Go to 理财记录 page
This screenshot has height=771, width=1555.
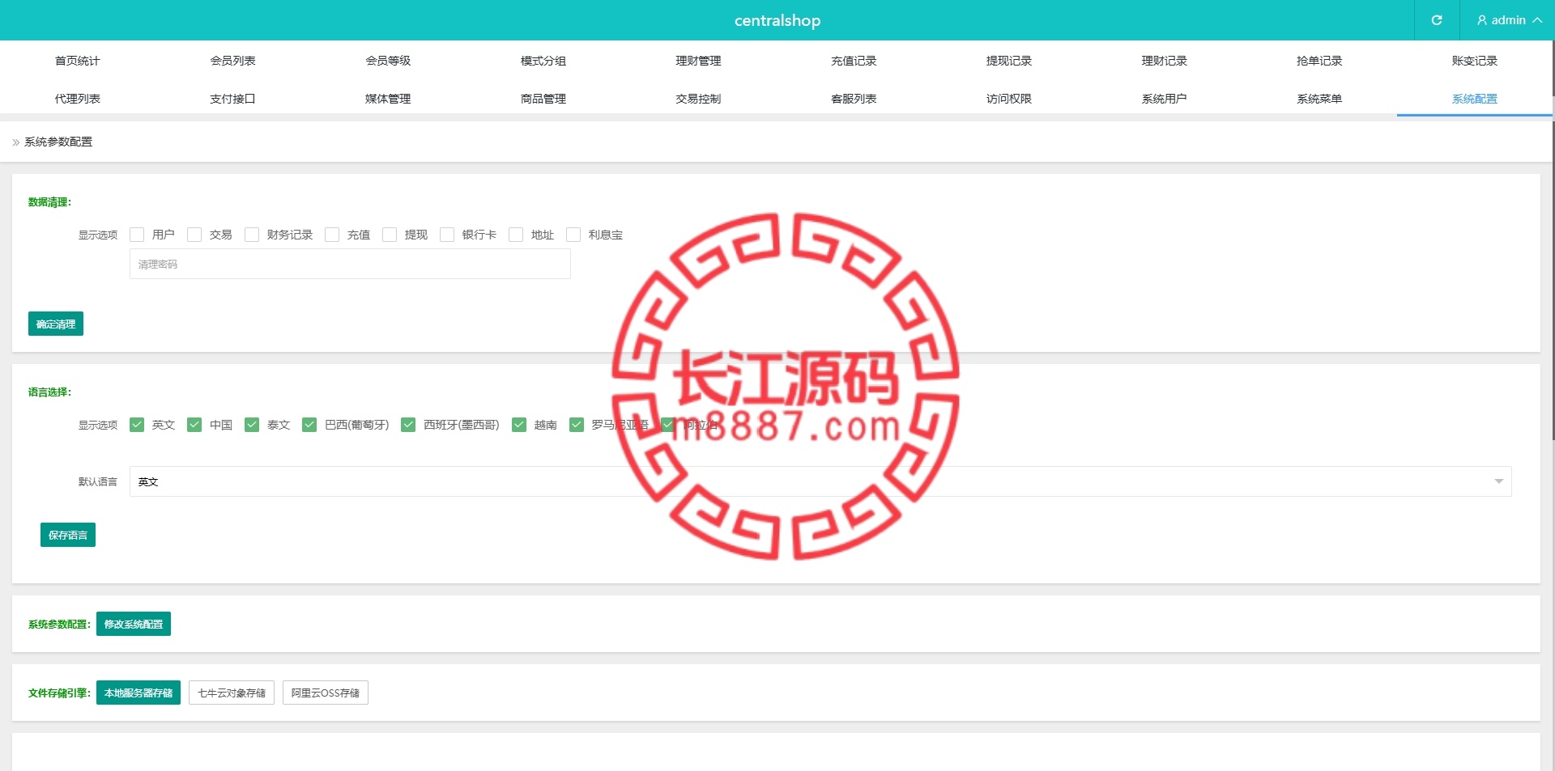tap(1165, 61)
